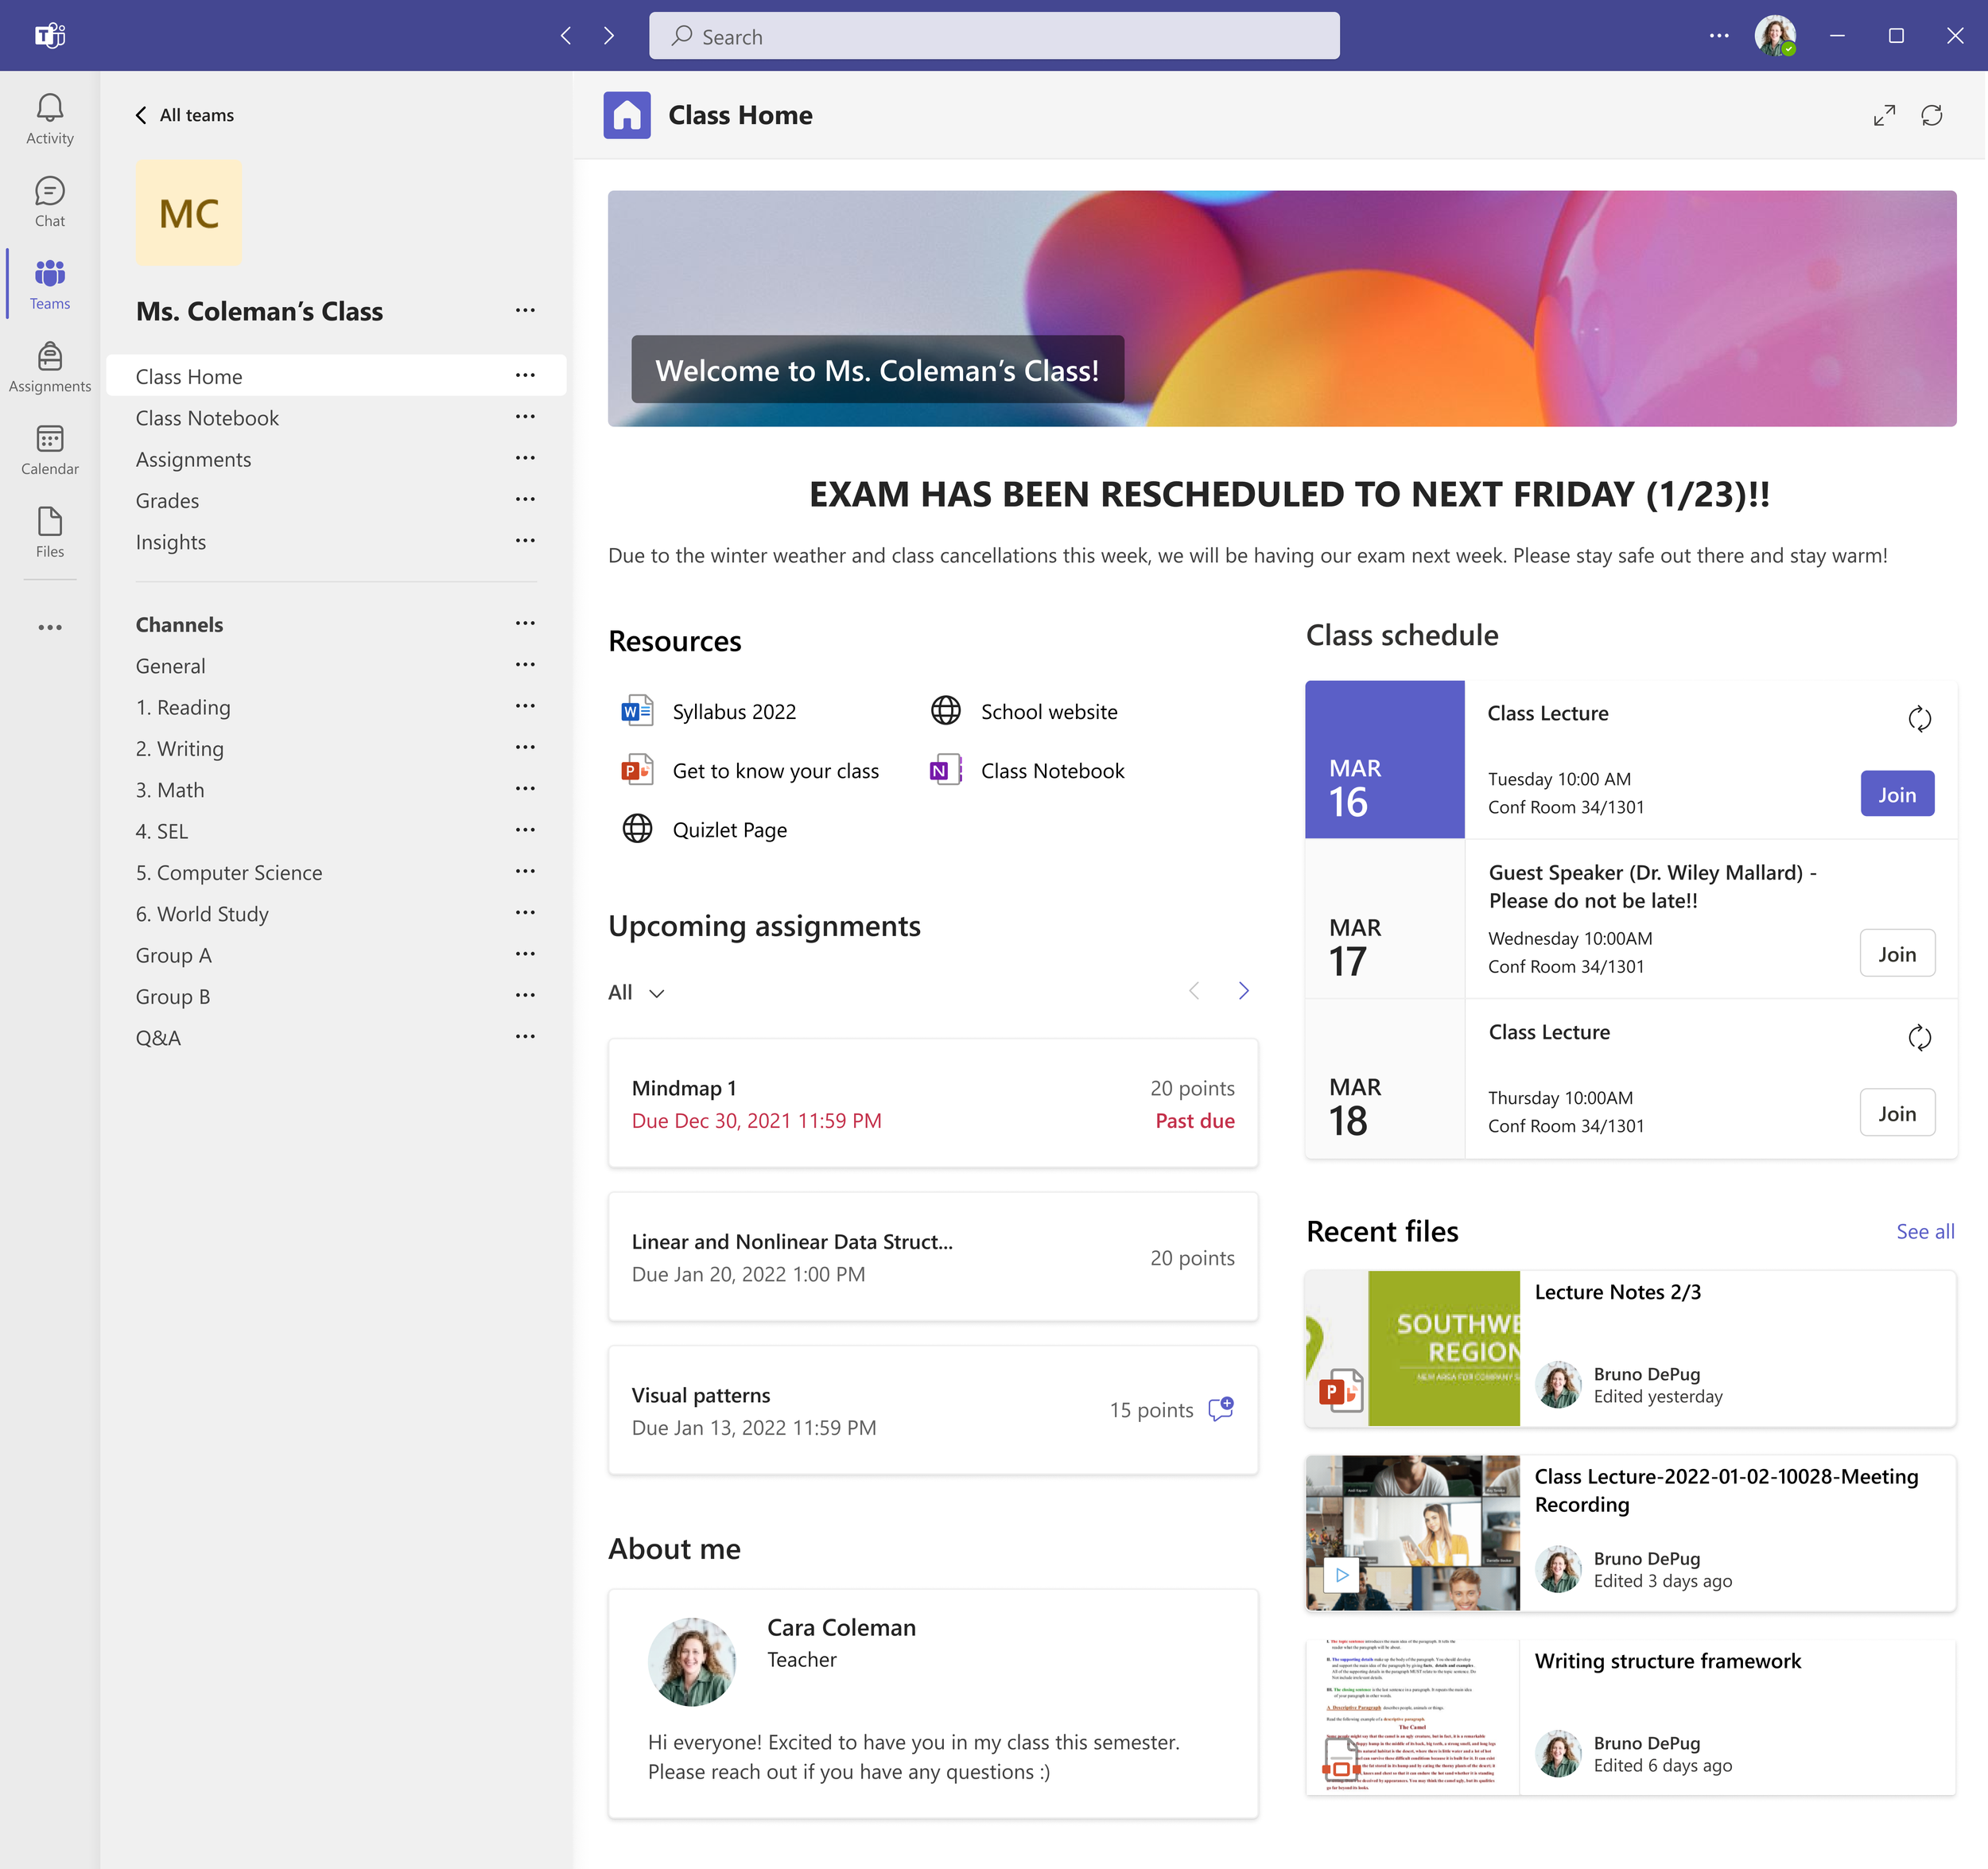Open more options for Ms. Coleman's Class
The height and width of the screenshot is (1869, 1988).
point(525,311)
